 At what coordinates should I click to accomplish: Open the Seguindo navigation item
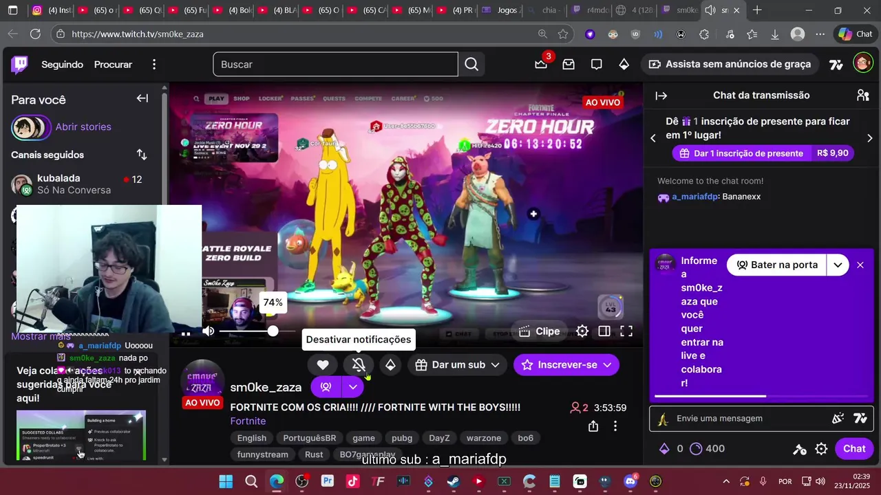click(62, 64)
